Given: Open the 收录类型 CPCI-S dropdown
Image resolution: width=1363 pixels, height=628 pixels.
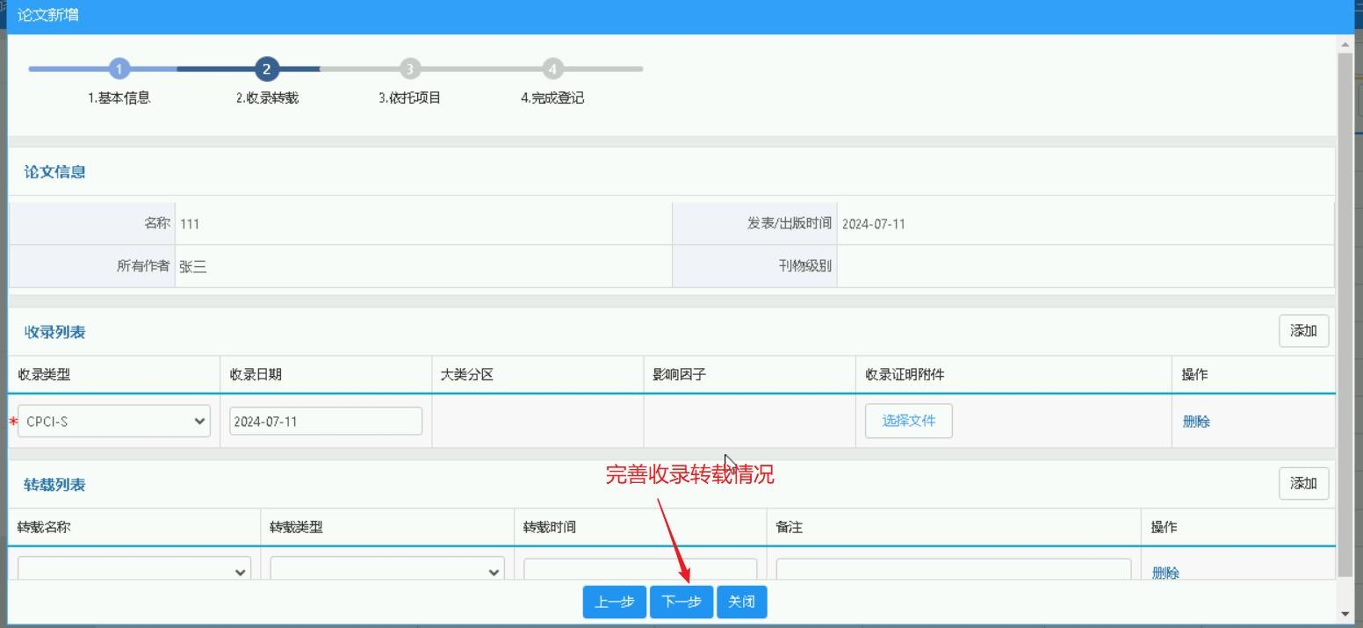Looking at the screenshot, I should tap(114, 421).
